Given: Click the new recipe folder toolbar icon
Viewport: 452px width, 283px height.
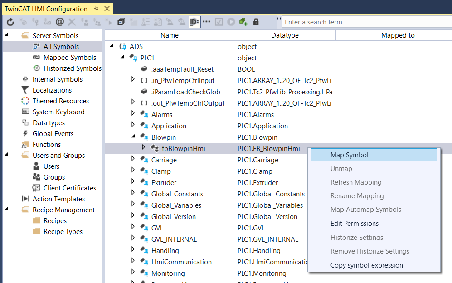Looking at the screenshot, I should coord(133,22).
